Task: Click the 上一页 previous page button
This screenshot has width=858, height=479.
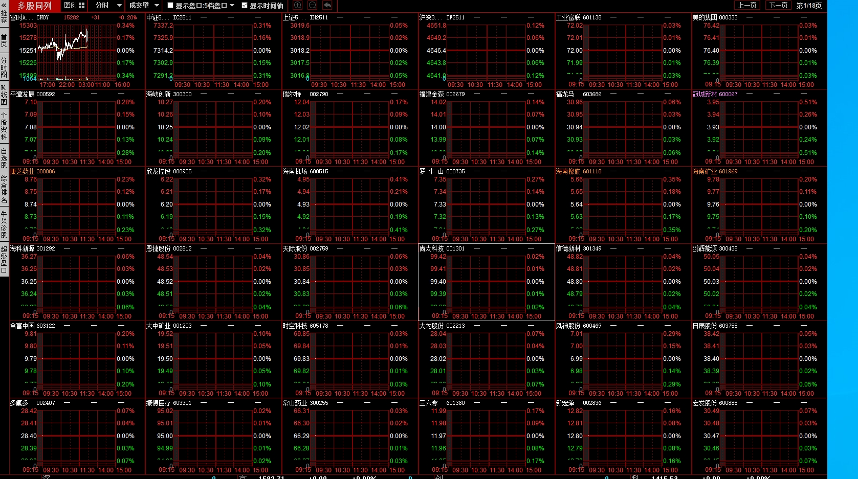Action: [747, 6]
